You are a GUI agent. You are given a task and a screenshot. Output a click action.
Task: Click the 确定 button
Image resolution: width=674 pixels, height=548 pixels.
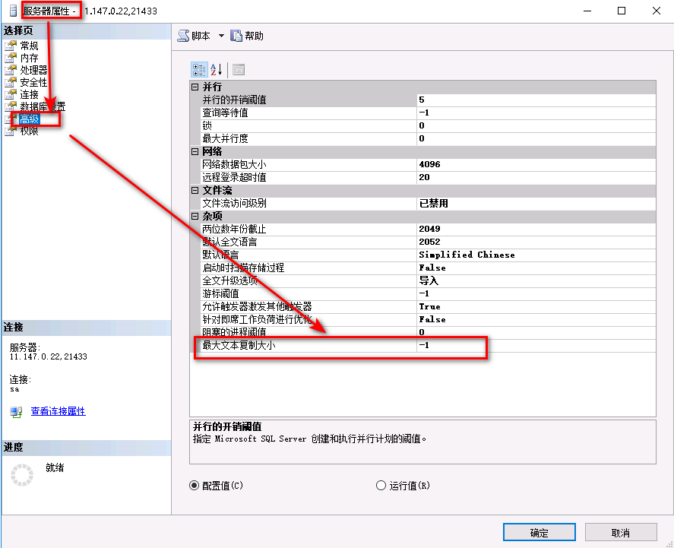(539, 533)
